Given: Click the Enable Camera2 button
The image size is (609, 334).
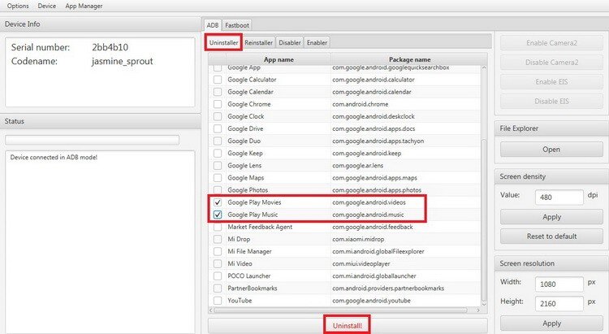Looking at the screenshot, I should coord(551,43).
